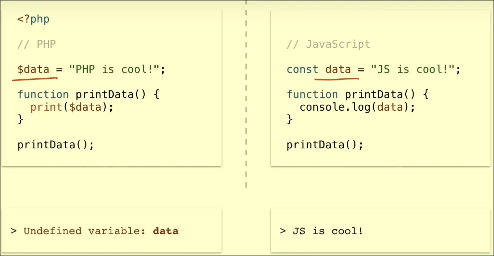Select the bold data word in error output
Image resolution: width=494 pixels, height=256 pixels.
[x=166, y=231]
